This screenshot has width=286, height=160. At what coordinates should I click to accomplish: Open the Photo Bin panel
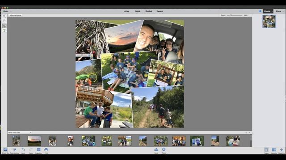click(5, 151)
